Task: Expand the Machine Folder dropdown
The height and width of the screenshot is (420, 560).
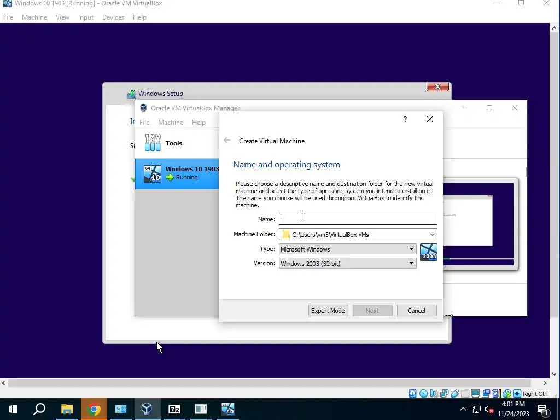Action: point(433,234)
